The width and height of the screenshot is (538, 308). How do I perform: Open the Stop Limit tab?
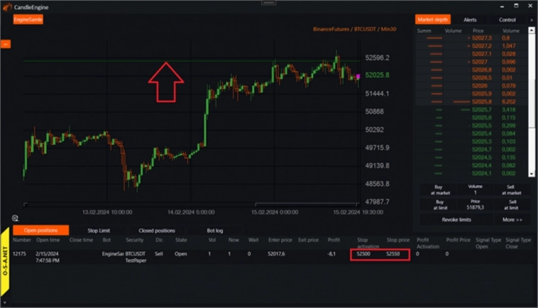[x=98, y=231]
